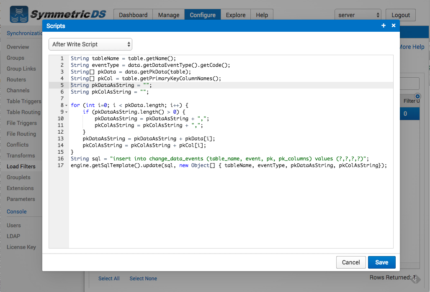Open File Routing in the sidebar
The height and width of the screenshot is (292, 430).
(21, 134)
